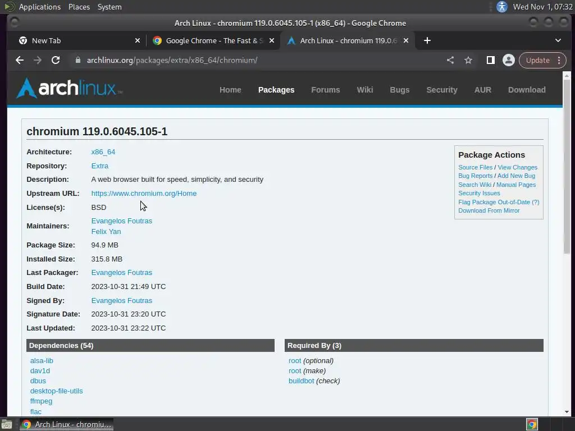
Task: Reload the current page
Action: pos(56,60)
